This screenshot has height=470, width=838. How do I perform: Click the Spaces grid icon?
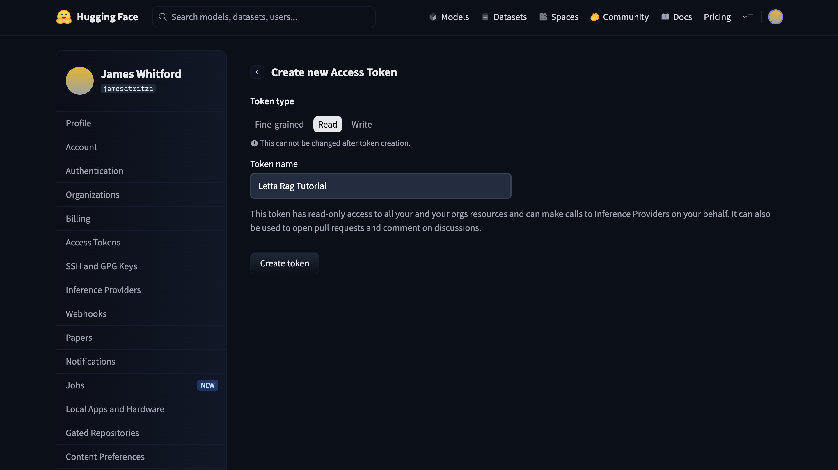(543, 17)
